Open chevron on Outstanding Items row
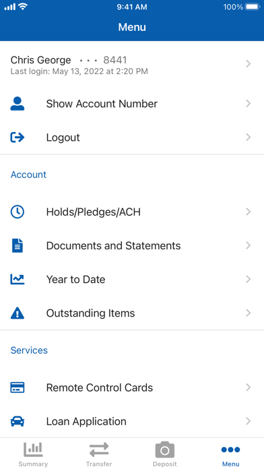Viewport: 264px width, 469px height. 248,313
